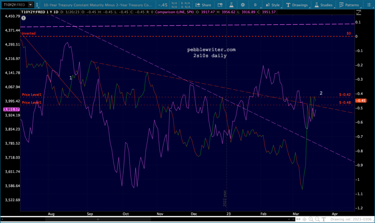Click the 'L: 3916.89' SPX low value
Viewport: 375px width, 223px height.
[x=246, y=12]
